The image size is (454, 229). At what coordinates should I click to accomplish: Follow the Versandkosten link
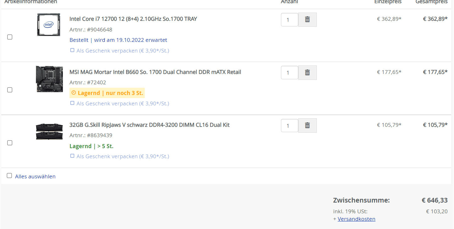click(356, 219)
